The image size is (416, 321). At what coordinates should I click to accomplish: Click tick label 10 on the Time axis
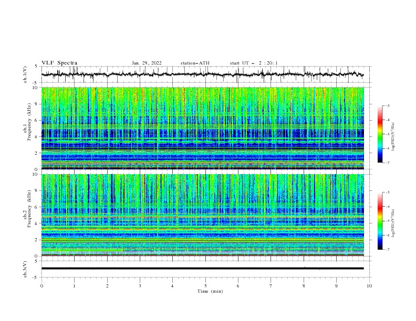(x=369, y=286)
